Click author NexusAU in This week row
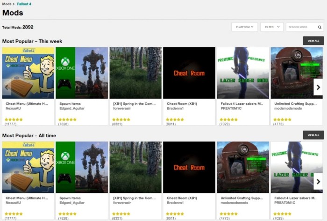This screenshot has width=327, height=221. tap(13, 108)
